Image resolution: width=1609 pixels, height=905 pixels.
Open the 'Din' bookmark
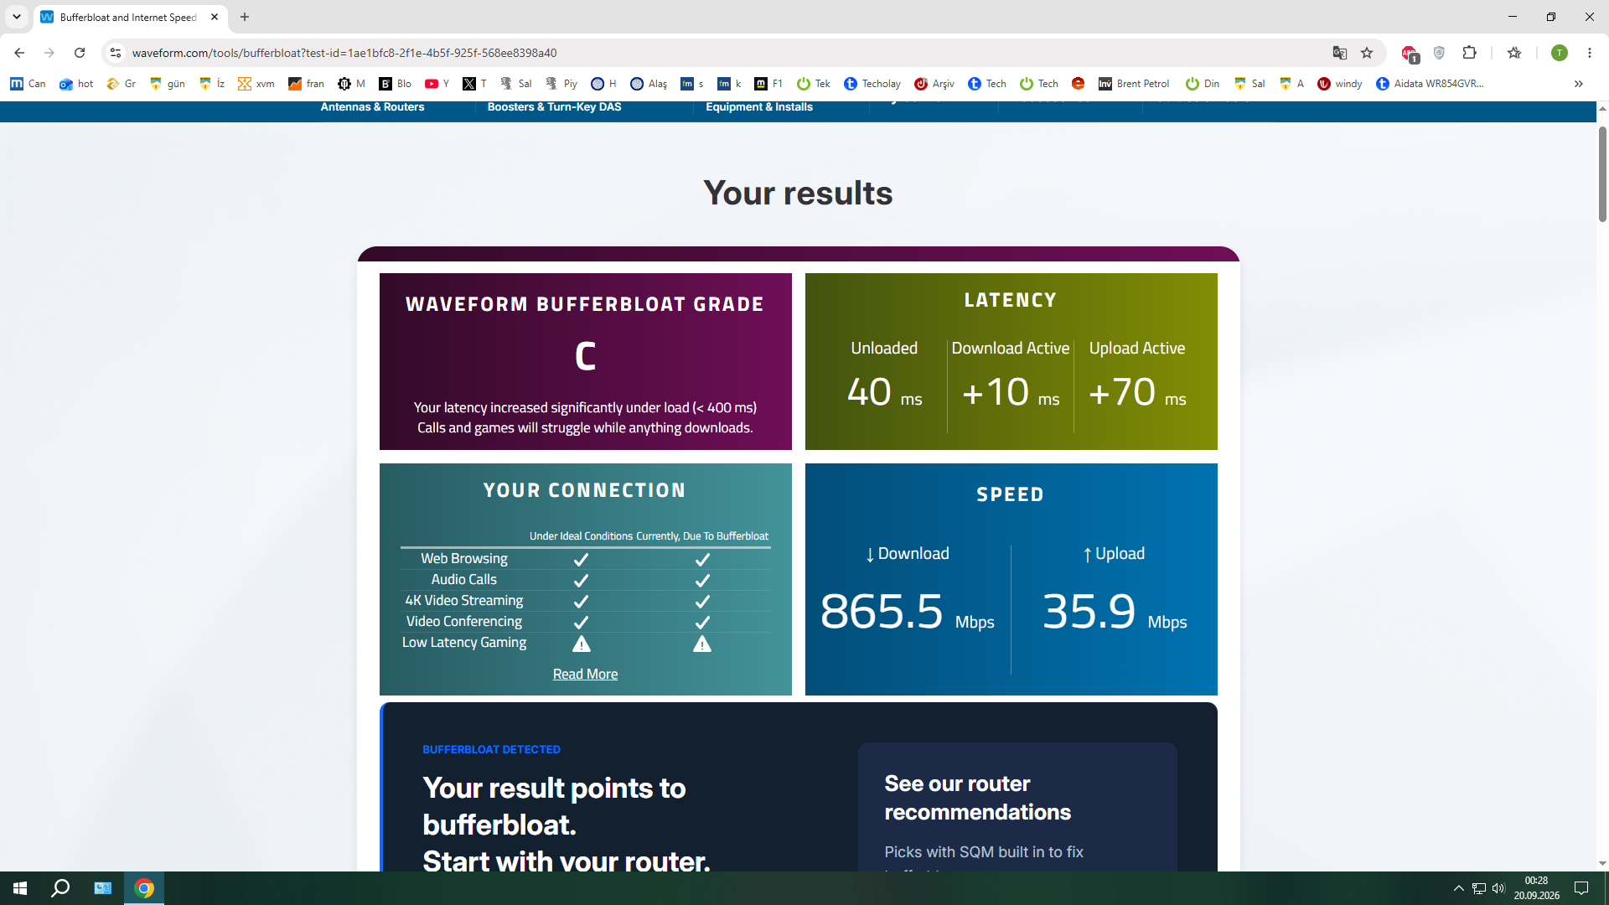1203,84
